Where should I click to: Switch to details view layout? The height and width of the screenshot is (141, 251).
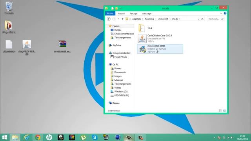(x=220, y=110)
